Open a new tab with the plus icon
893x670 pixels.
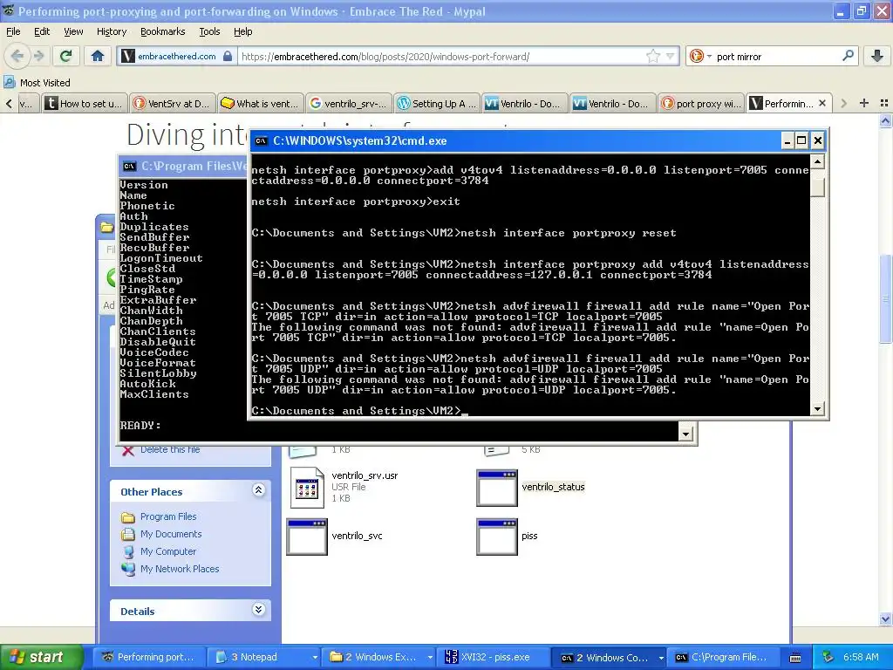864,103
